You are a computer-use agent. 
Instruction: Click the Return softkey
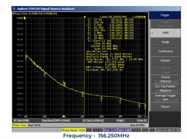click(x=165, y=107)
